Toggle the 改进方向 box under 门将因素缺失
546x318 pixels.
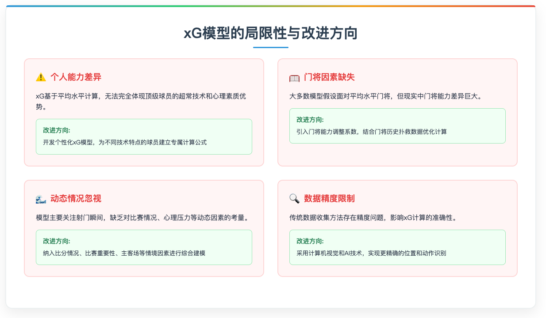(397, 126)
